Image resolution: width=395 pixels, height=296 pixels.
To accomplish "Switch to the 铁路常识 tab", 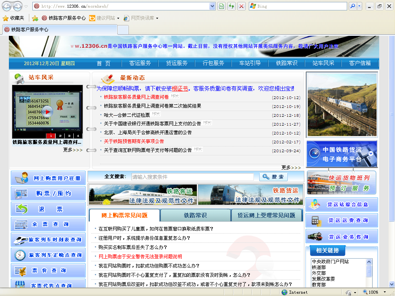I will pyautogui.click(x=195, y=215).
